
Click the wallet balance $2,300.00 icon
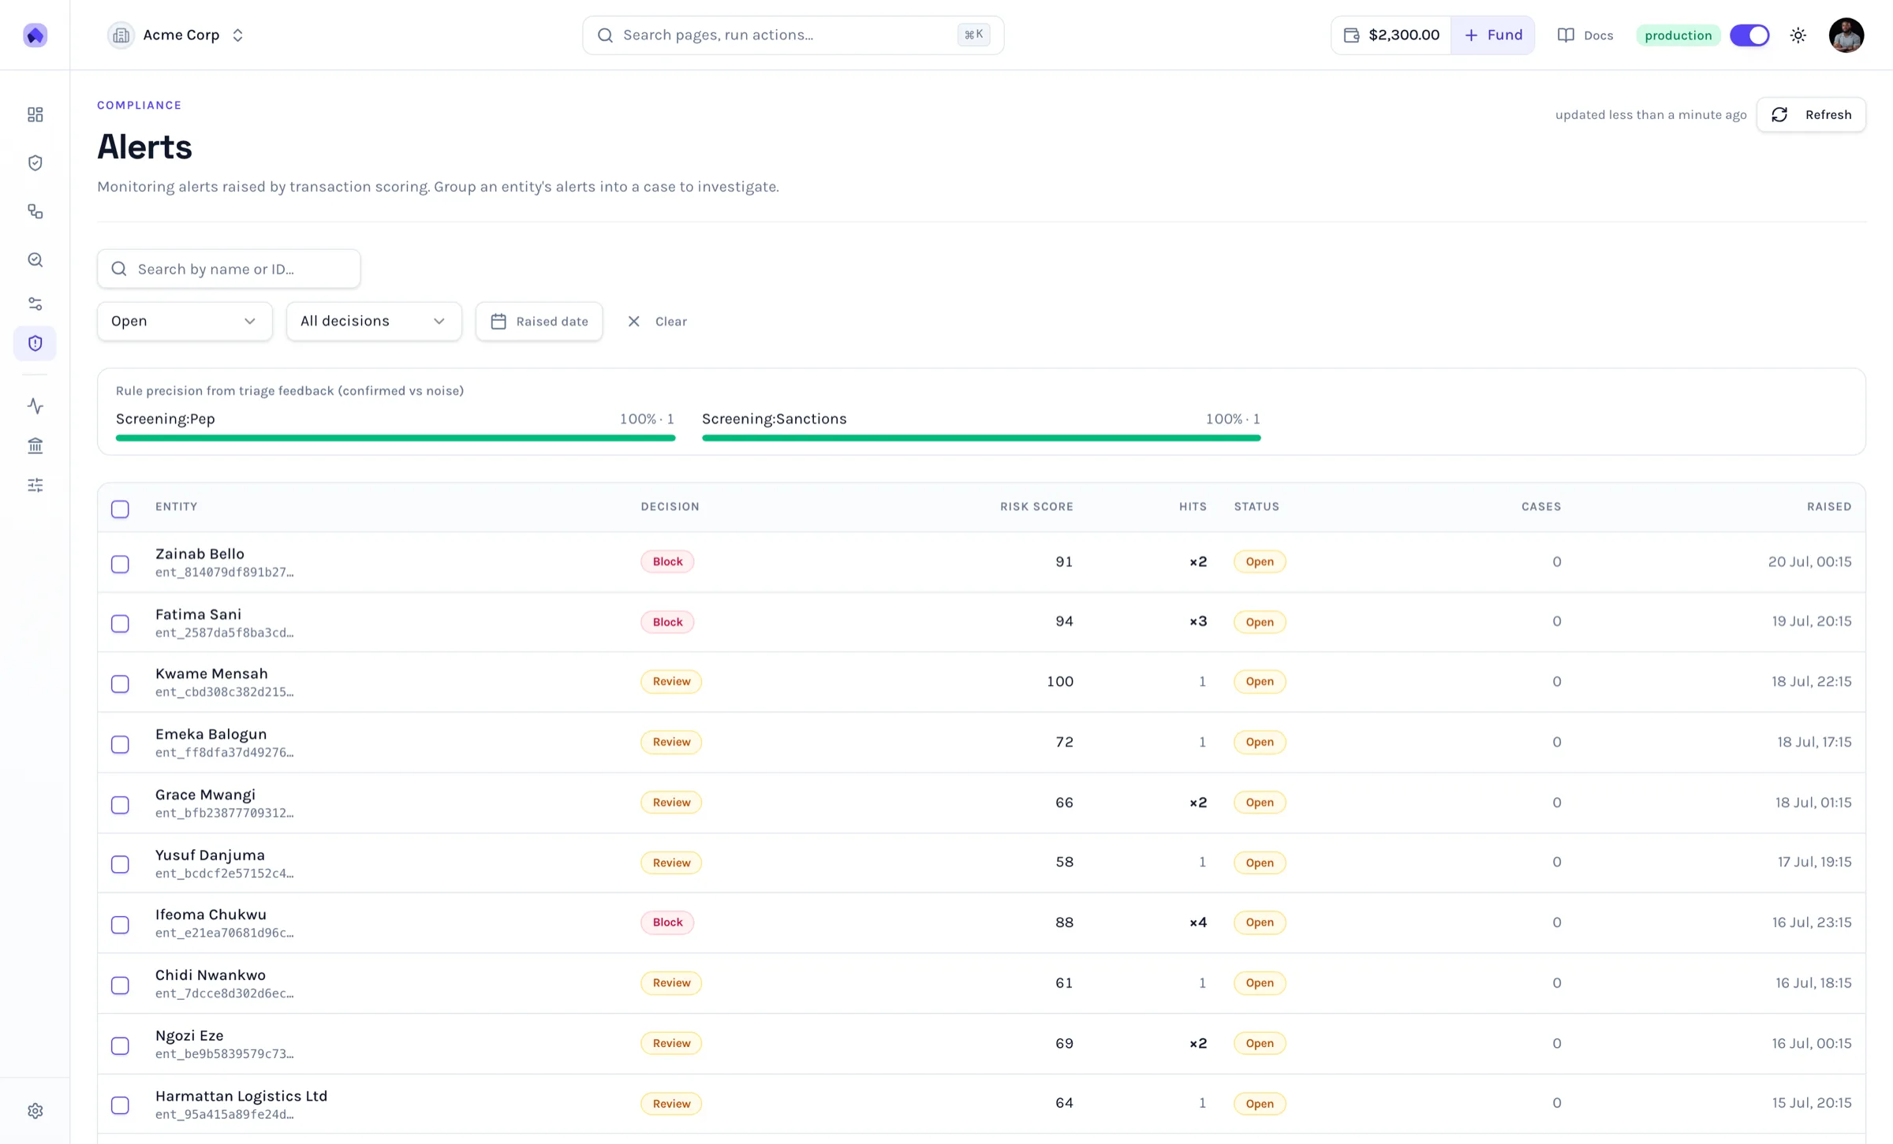point(1351,35)
